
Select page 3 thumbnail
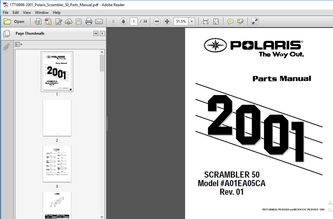pos(57,164)
